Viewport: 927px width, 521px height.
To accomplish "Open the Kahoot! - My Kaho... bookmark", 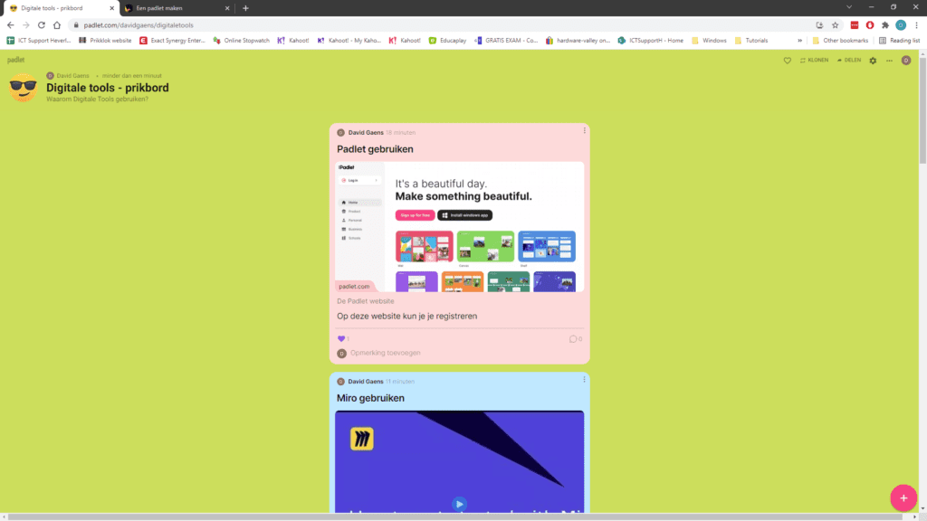I will [349, 41].
